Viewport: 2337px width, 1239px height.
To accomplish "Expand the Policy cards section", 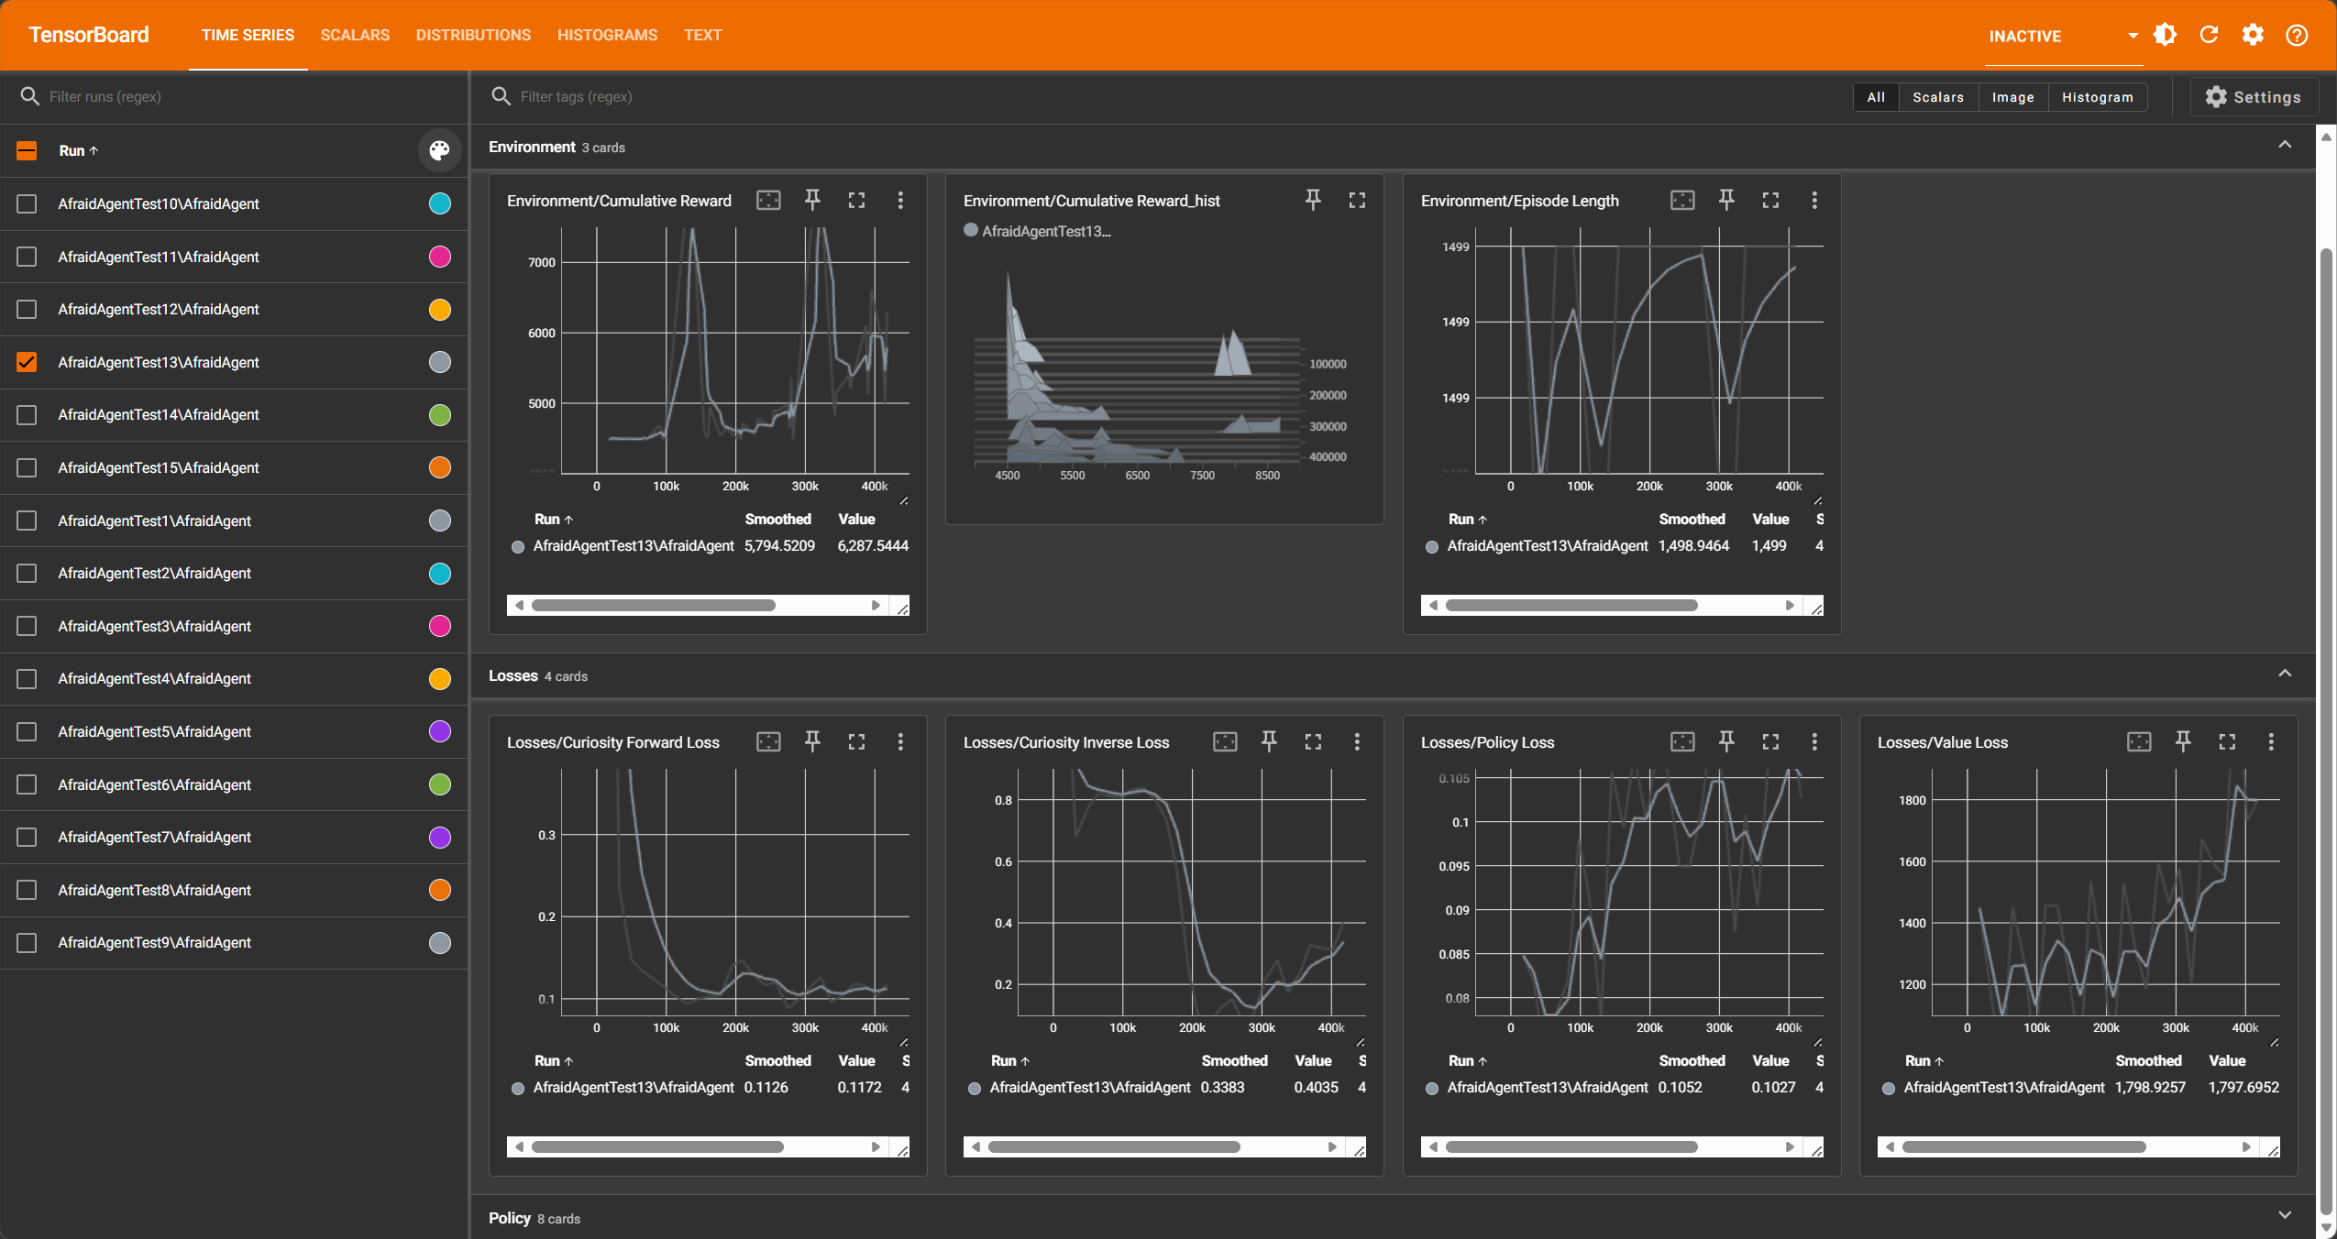I will [x=2284, y=1216].
